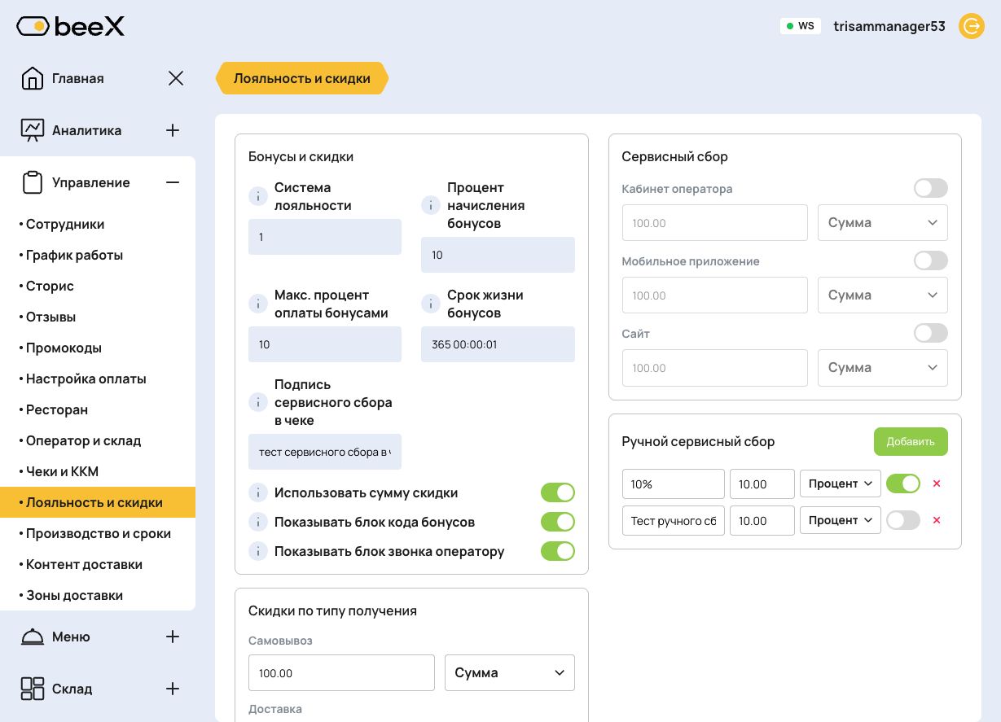Delete the 10% manual service fee row
This screenshot has width=1001, height=722.
point(937,484)
